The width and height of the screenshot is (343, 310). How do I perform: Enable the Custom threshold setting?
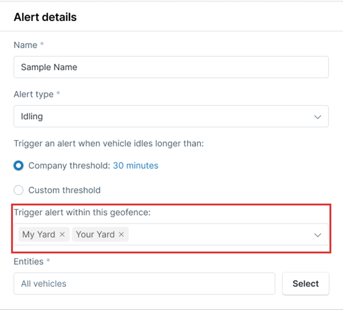pyautogui.click(x=18, y=190)
